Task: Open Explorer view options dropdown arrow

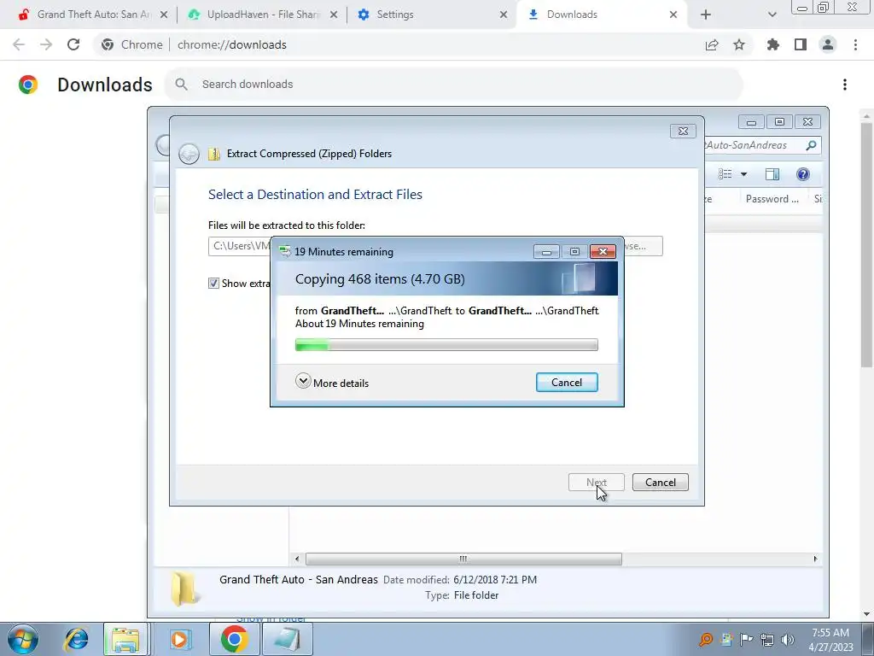Action: tap(743, 174)
